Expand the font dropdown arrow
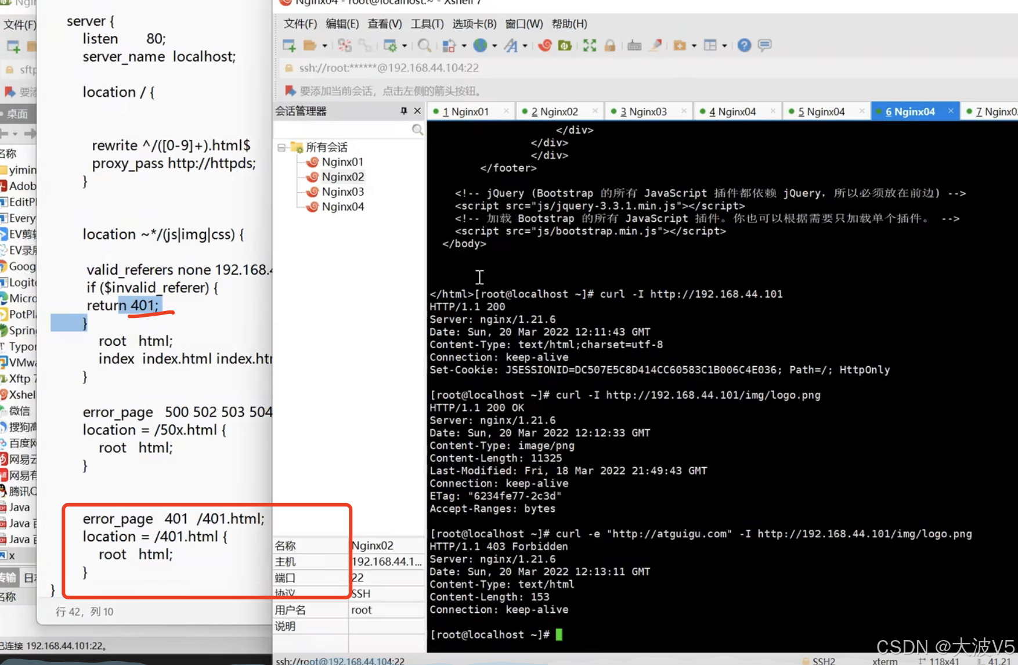The height and width of the screenshot is (665, 1018). [525, 45]
